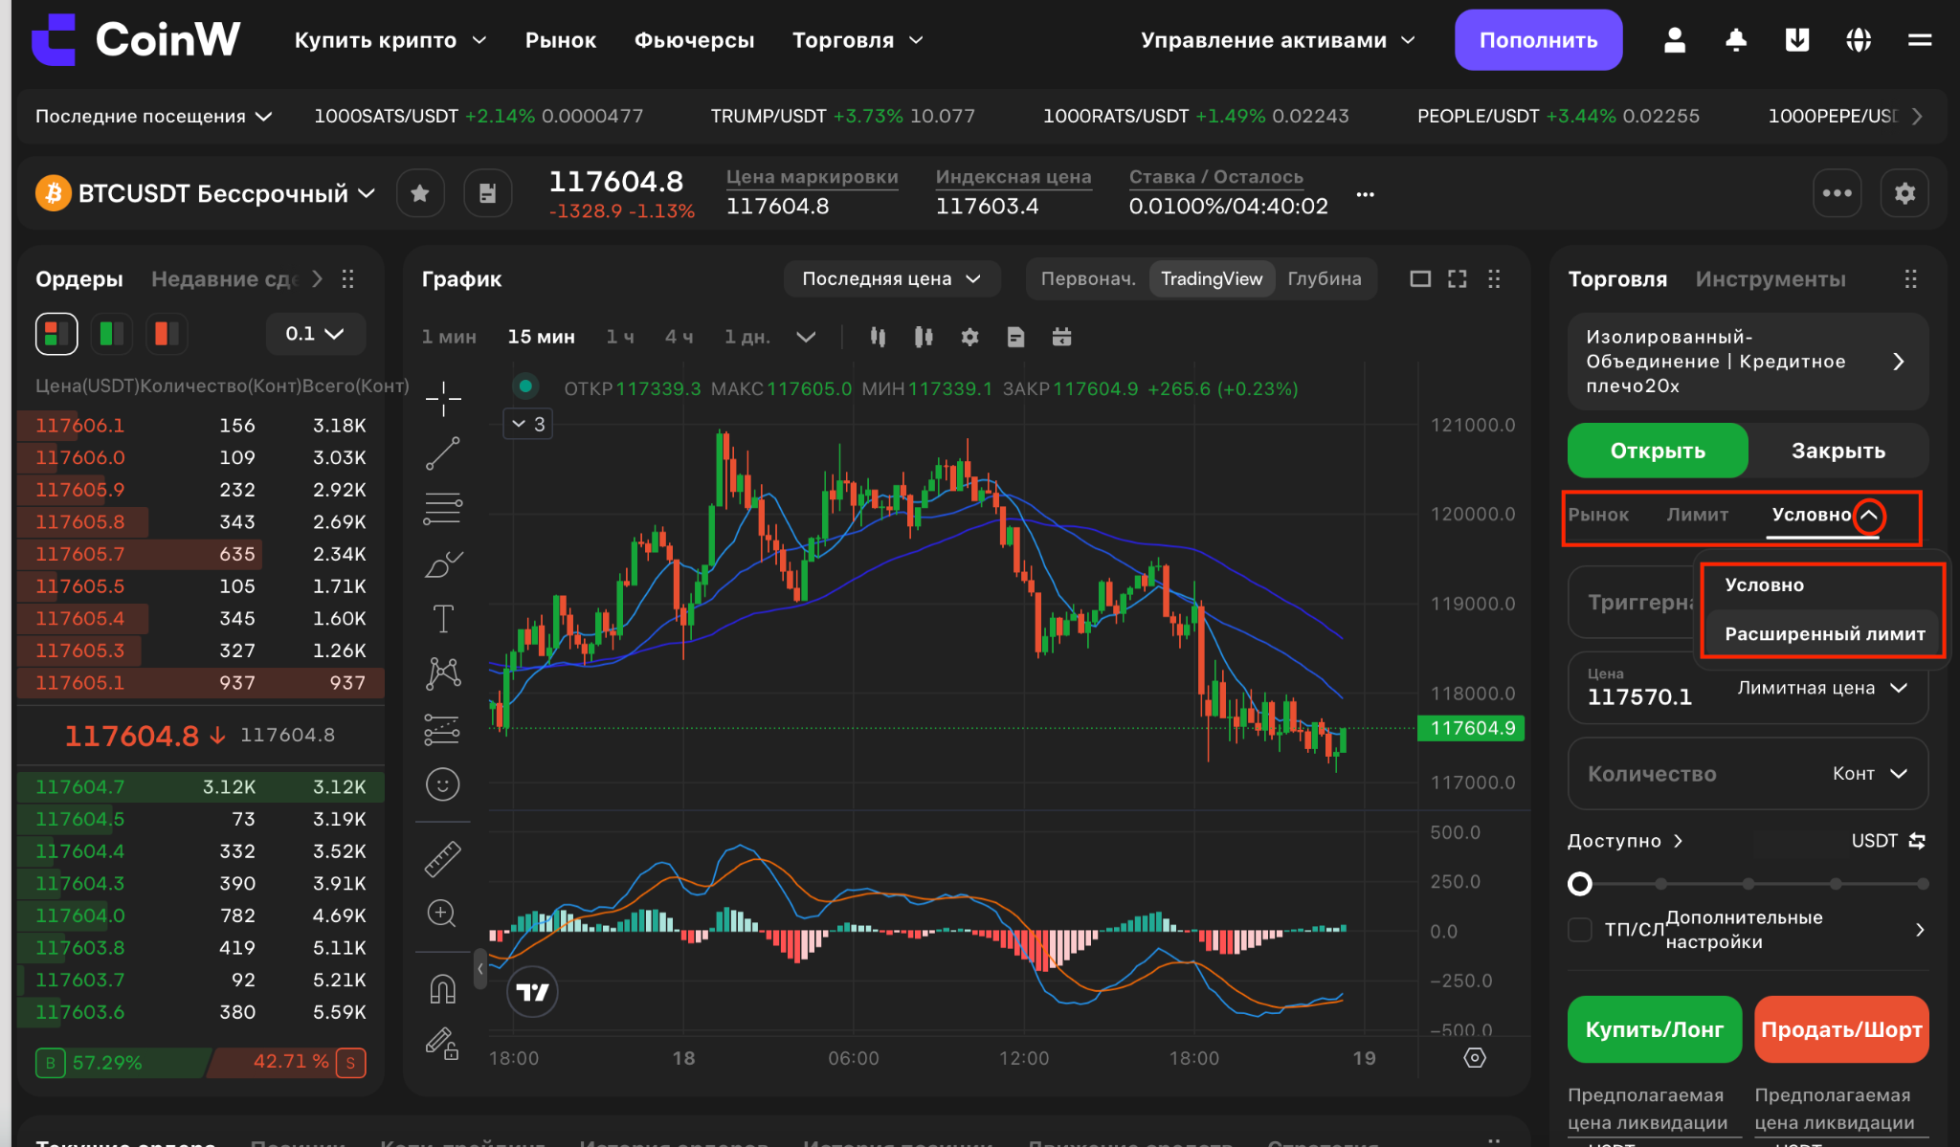Open the chart ruler measure tool
The height and width of the screenshot is (1147, 1960).
click(x=442, y=859)
